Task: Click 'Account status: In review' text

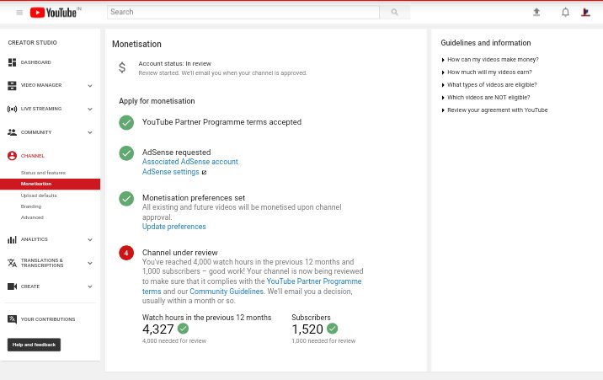Action: click(x=175, y=64)
